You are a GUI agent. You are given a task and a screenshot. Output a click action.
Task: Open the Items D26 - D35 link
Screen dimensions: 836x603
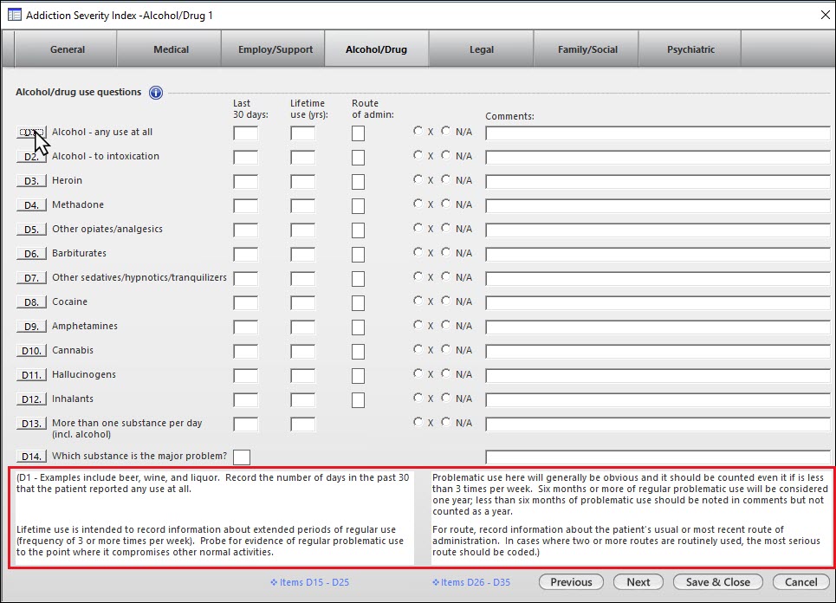[470, 582]
